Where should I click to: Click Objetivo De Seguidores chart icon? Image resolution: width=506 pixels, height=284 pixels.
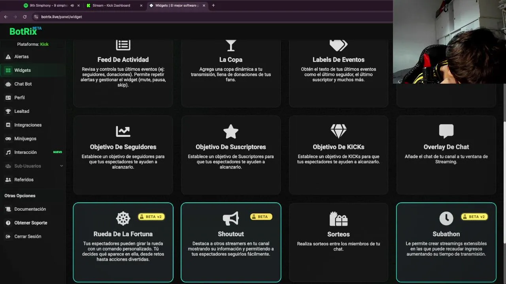(123, 131)
